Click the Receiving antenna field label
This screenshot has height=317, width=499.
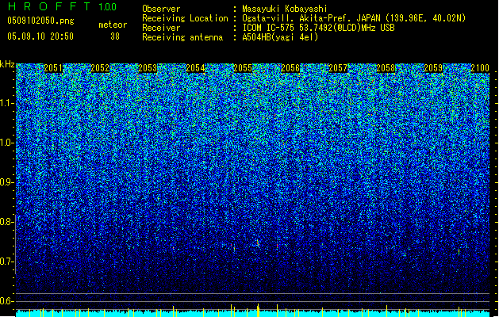click(182, 37)
